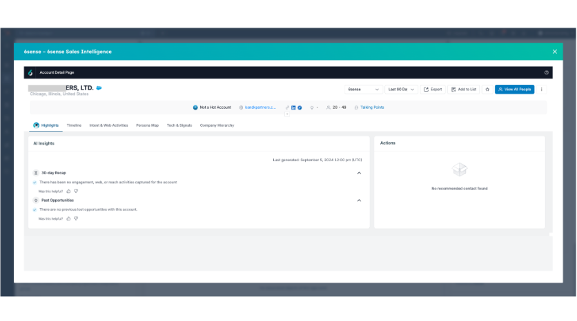Open the three-dot more options menu
This screenshot has height=321, width=577.
tap(541, 90)
